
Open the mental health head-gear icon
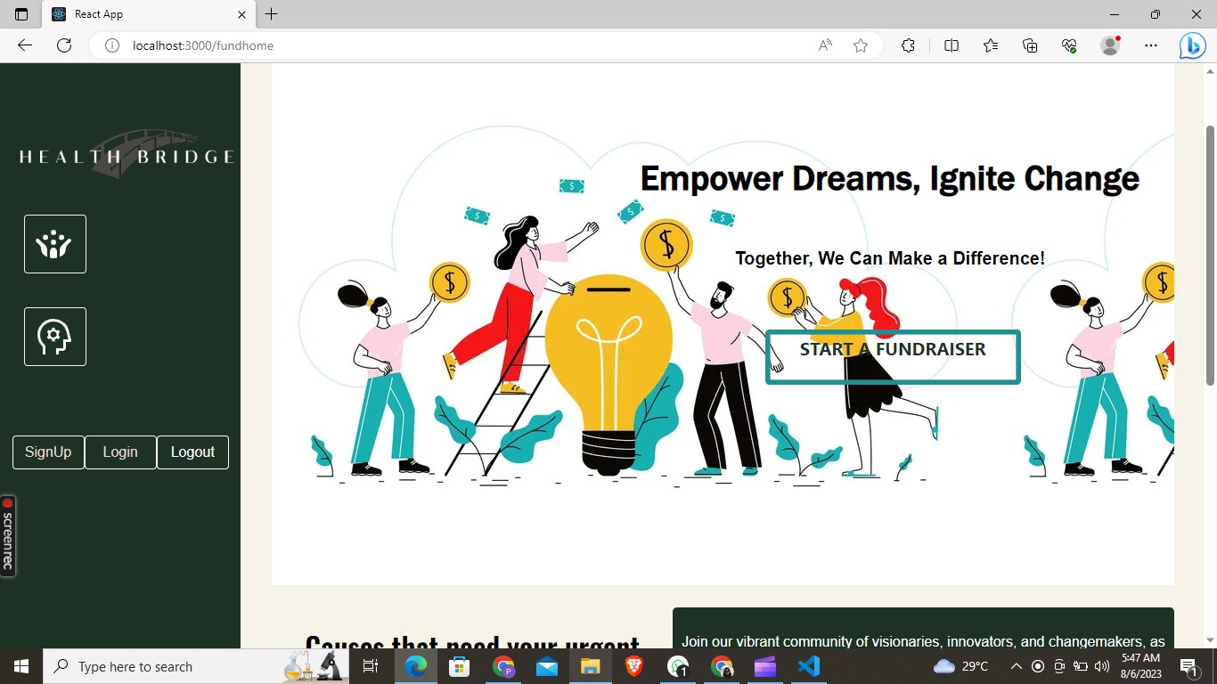coord(55,337)
